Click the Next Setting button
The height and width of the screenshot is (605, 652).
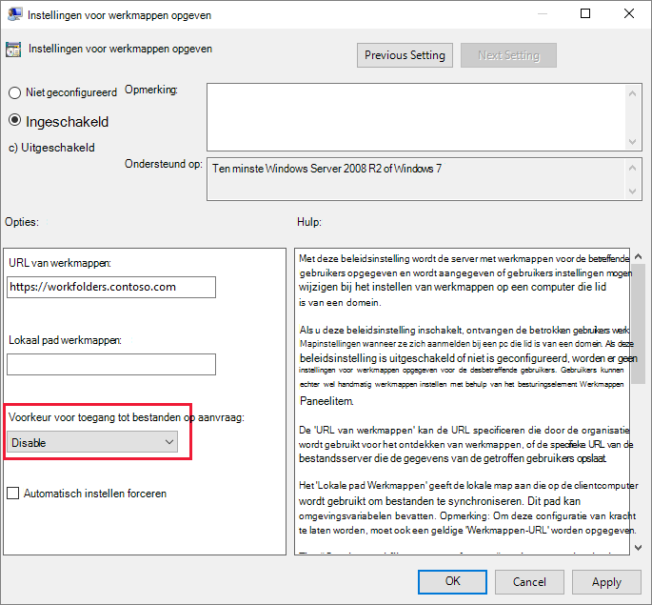[x=508, y=55]
